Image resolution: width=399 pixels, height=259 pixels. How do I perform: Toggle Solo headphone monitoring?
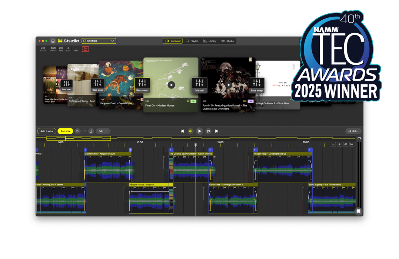[353, 131]
